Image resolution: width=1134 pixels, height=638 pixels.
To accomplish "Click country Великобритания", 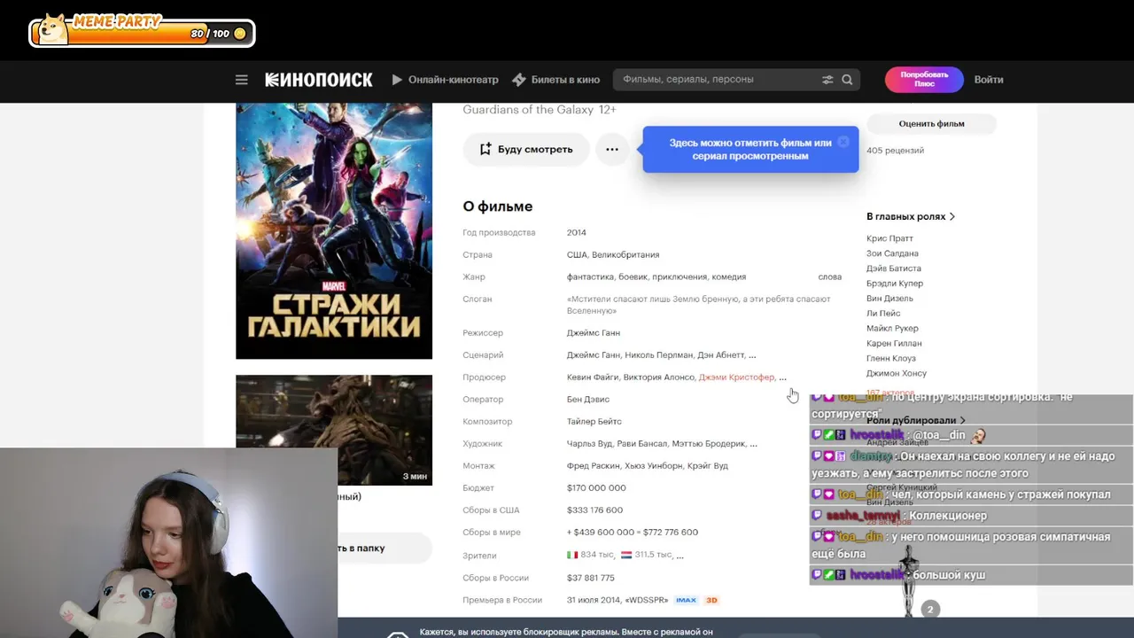I will (625, 255).
